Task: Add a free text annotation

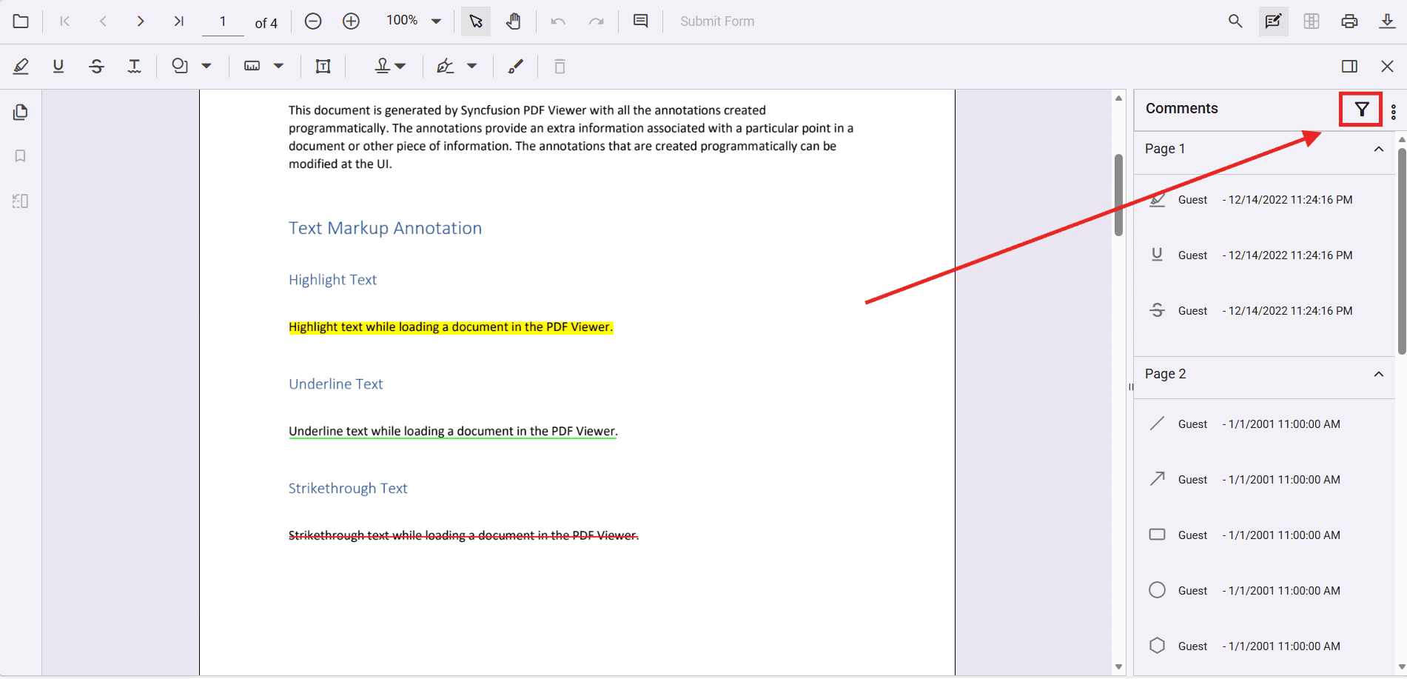Action: pyautogui.click(x=323, y=67)
